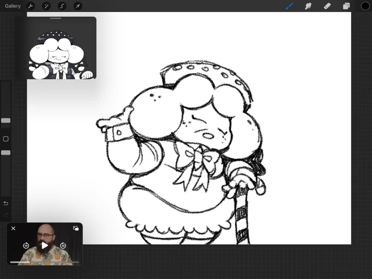Open the Layers panel
Image resolution: width=372 pixels, height=279 pixels.
(346, 6)
